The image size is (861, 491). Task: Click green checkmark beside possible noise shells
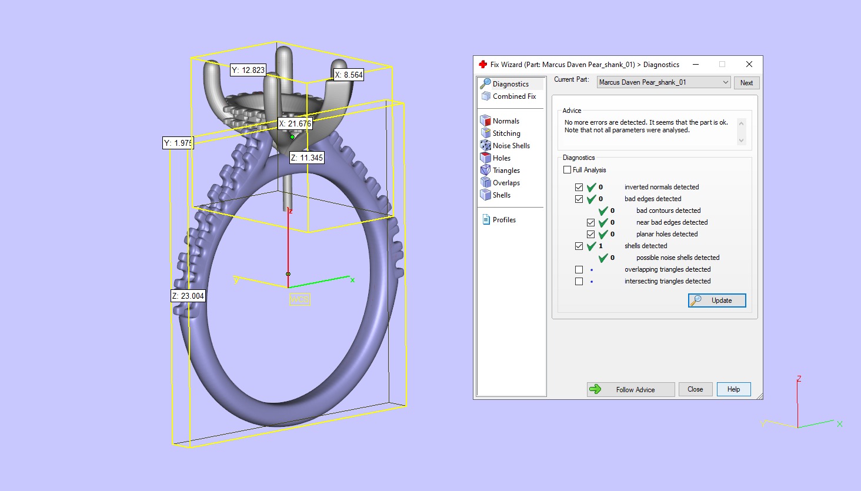[x=603, y=258]
